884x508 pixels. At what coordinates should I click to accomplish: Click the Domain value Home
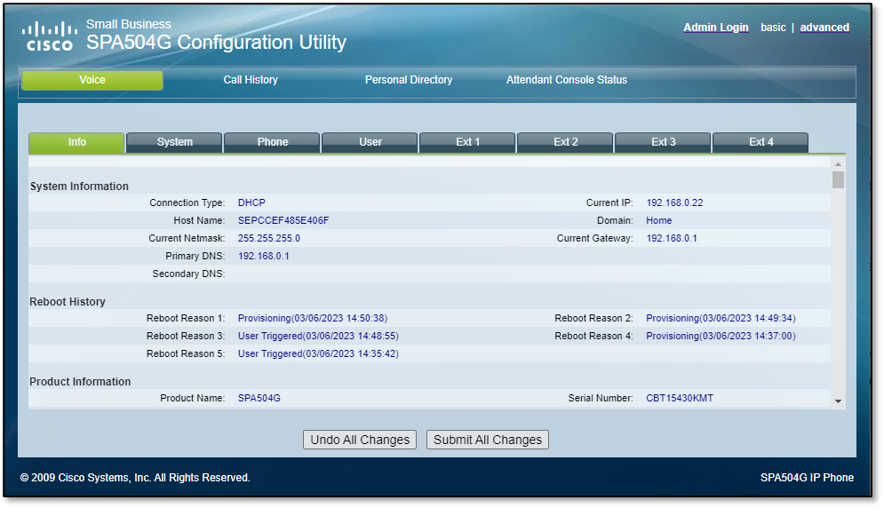pyautogui.click(x=658, y=220)
